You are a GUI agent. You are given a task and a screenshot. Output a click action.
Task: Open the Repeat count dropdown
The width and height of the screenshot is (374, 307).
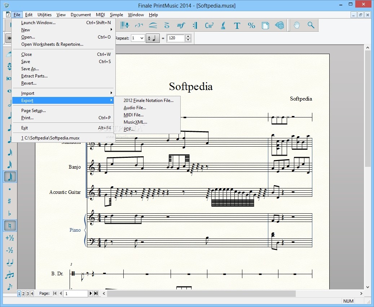(x=138, y=38)
